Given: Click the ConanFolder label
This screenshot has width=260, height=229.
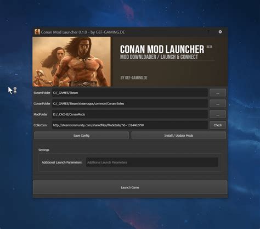Looking at the screenshot, I should pyautogui.click(x=42, y=104).
